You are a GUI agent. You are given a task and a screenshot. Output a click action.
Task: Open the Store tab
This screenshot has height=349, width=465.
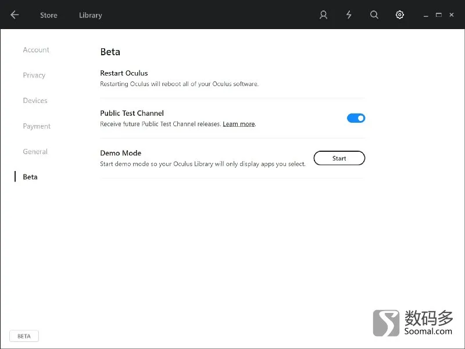(x=49, y=15)
